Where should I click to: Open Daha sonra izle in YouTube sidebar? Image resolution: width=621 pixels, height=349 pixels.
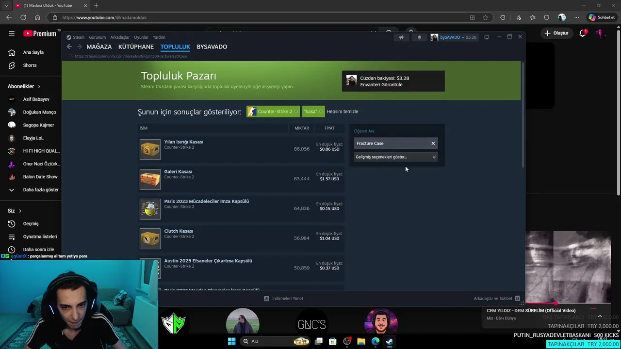click(x=38, y=250)
